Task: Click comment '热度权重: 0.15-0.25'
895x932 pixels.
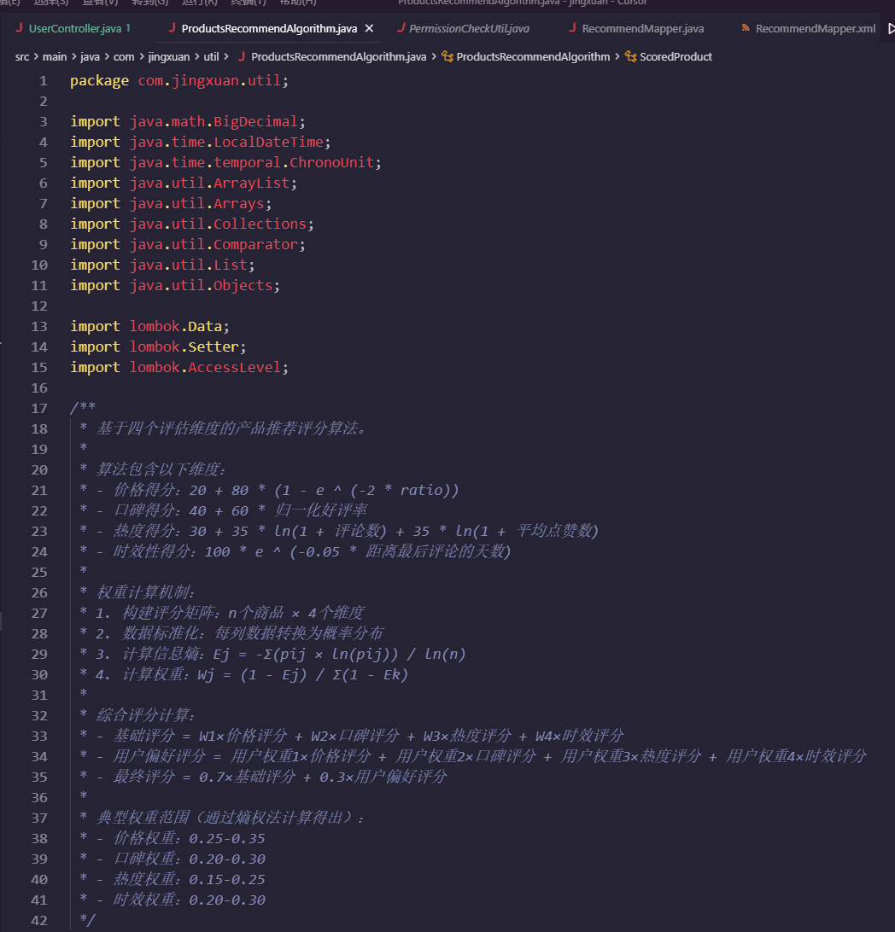Action: [x=189, y=879]
